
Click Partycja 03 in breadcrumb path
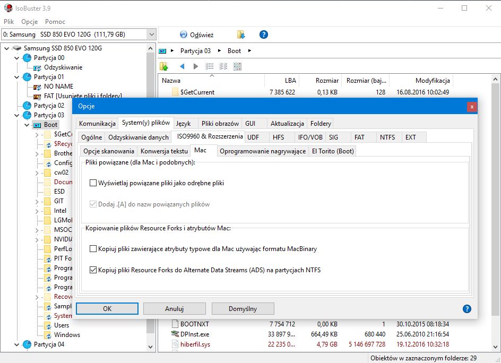pyautogui.click(x=195, y=51)
